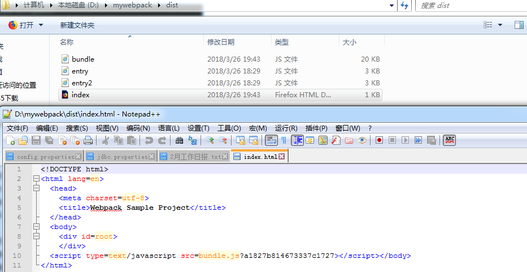Zoom in using magnifier plus icon
This screenshot has width=527, height=272.
[x=210, y=140]
